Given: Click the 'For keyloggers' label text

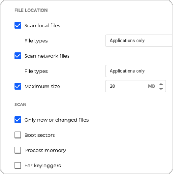Looking at the screenshot, I should 43,166.
